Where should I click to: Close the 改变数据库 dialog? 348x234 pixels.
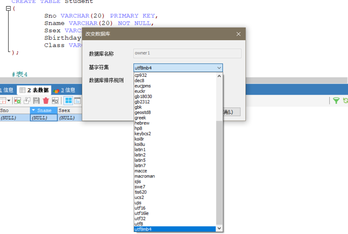tap(238, 34)
